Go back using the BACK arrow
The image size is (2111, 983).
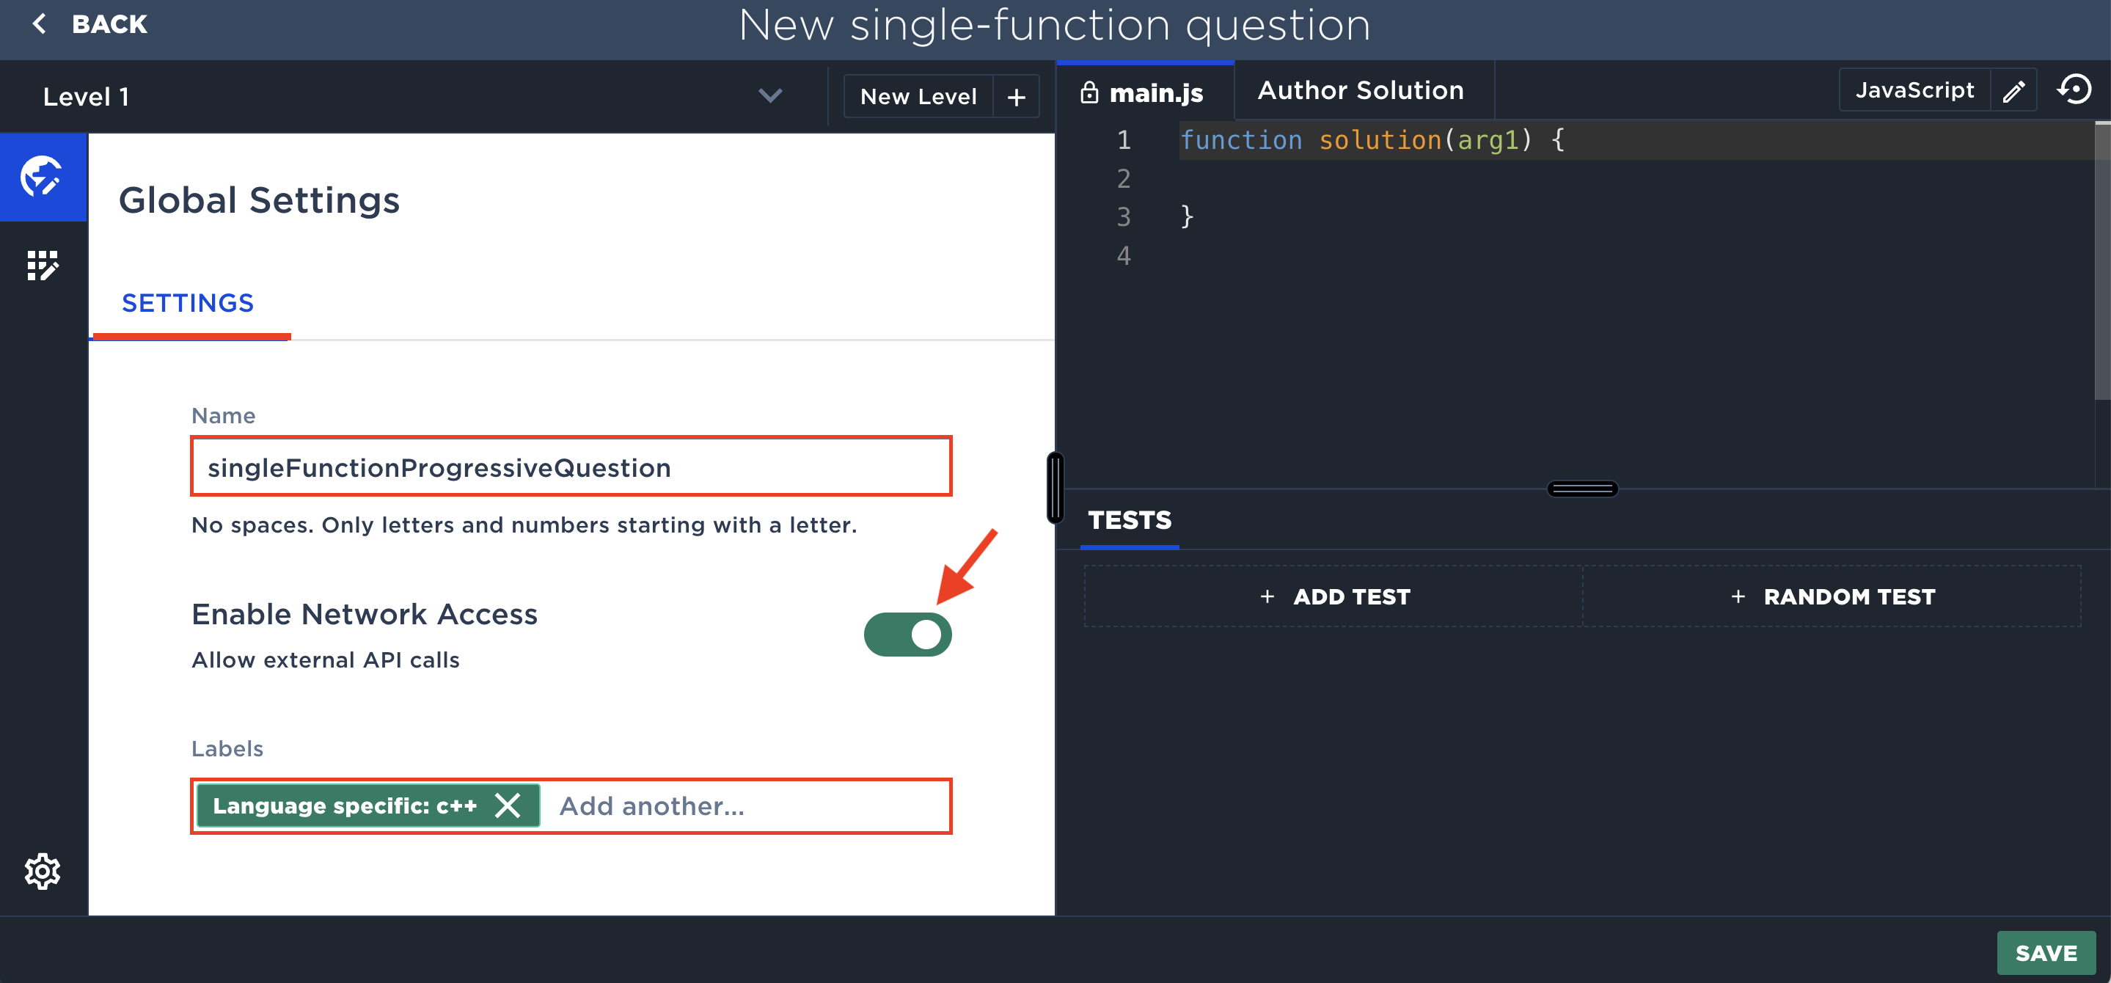click(89, 25)
